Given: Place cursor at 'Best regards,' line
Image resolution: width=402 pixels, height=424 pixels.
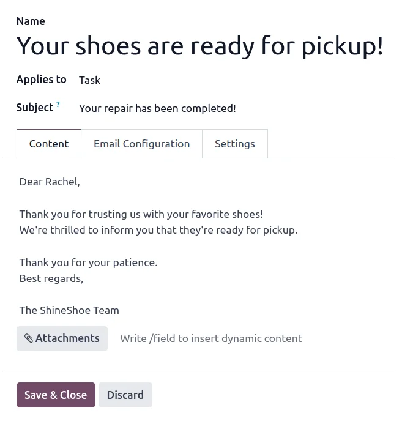Looking at the screenshot, I should coord(51,278).
